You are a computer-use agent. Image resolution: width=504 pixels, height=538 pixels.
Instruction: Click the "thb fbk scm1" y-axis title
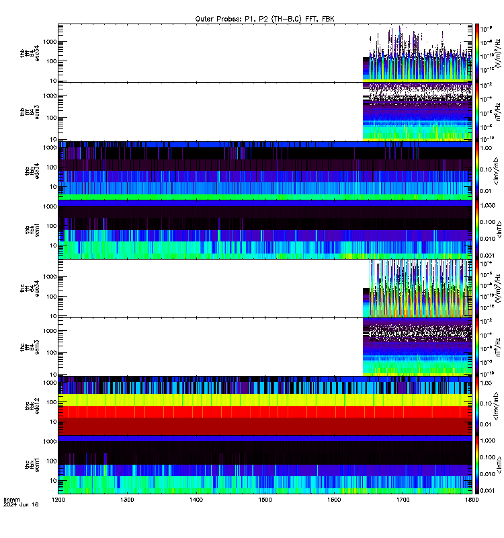[32, 229]
